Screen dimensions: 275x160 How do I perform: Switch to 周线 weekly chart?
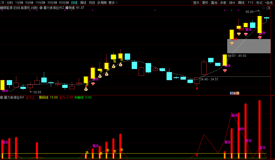[x=83, y=3]
